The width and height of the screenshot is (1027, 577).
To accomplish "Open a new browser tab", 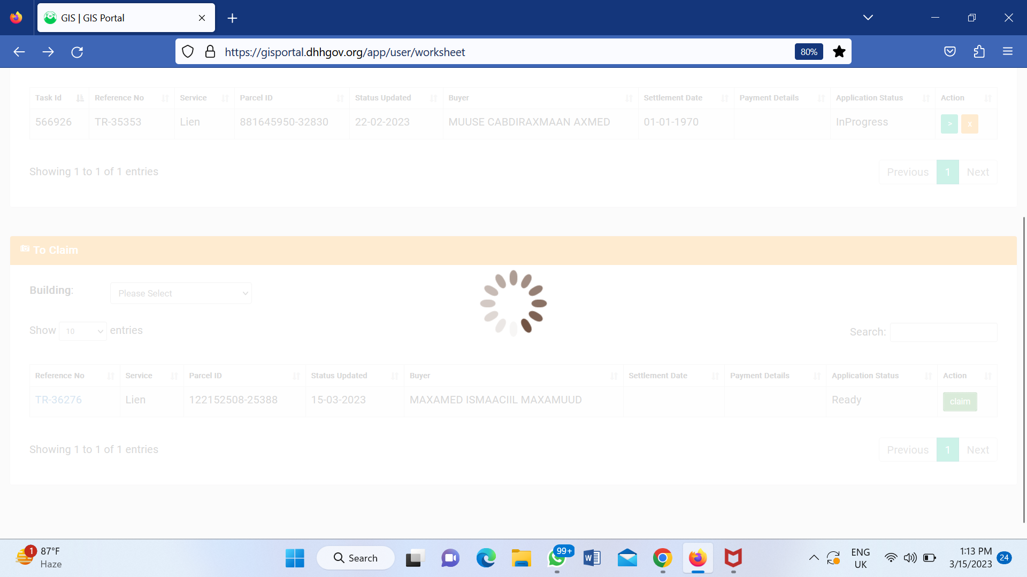I will 232,18.
